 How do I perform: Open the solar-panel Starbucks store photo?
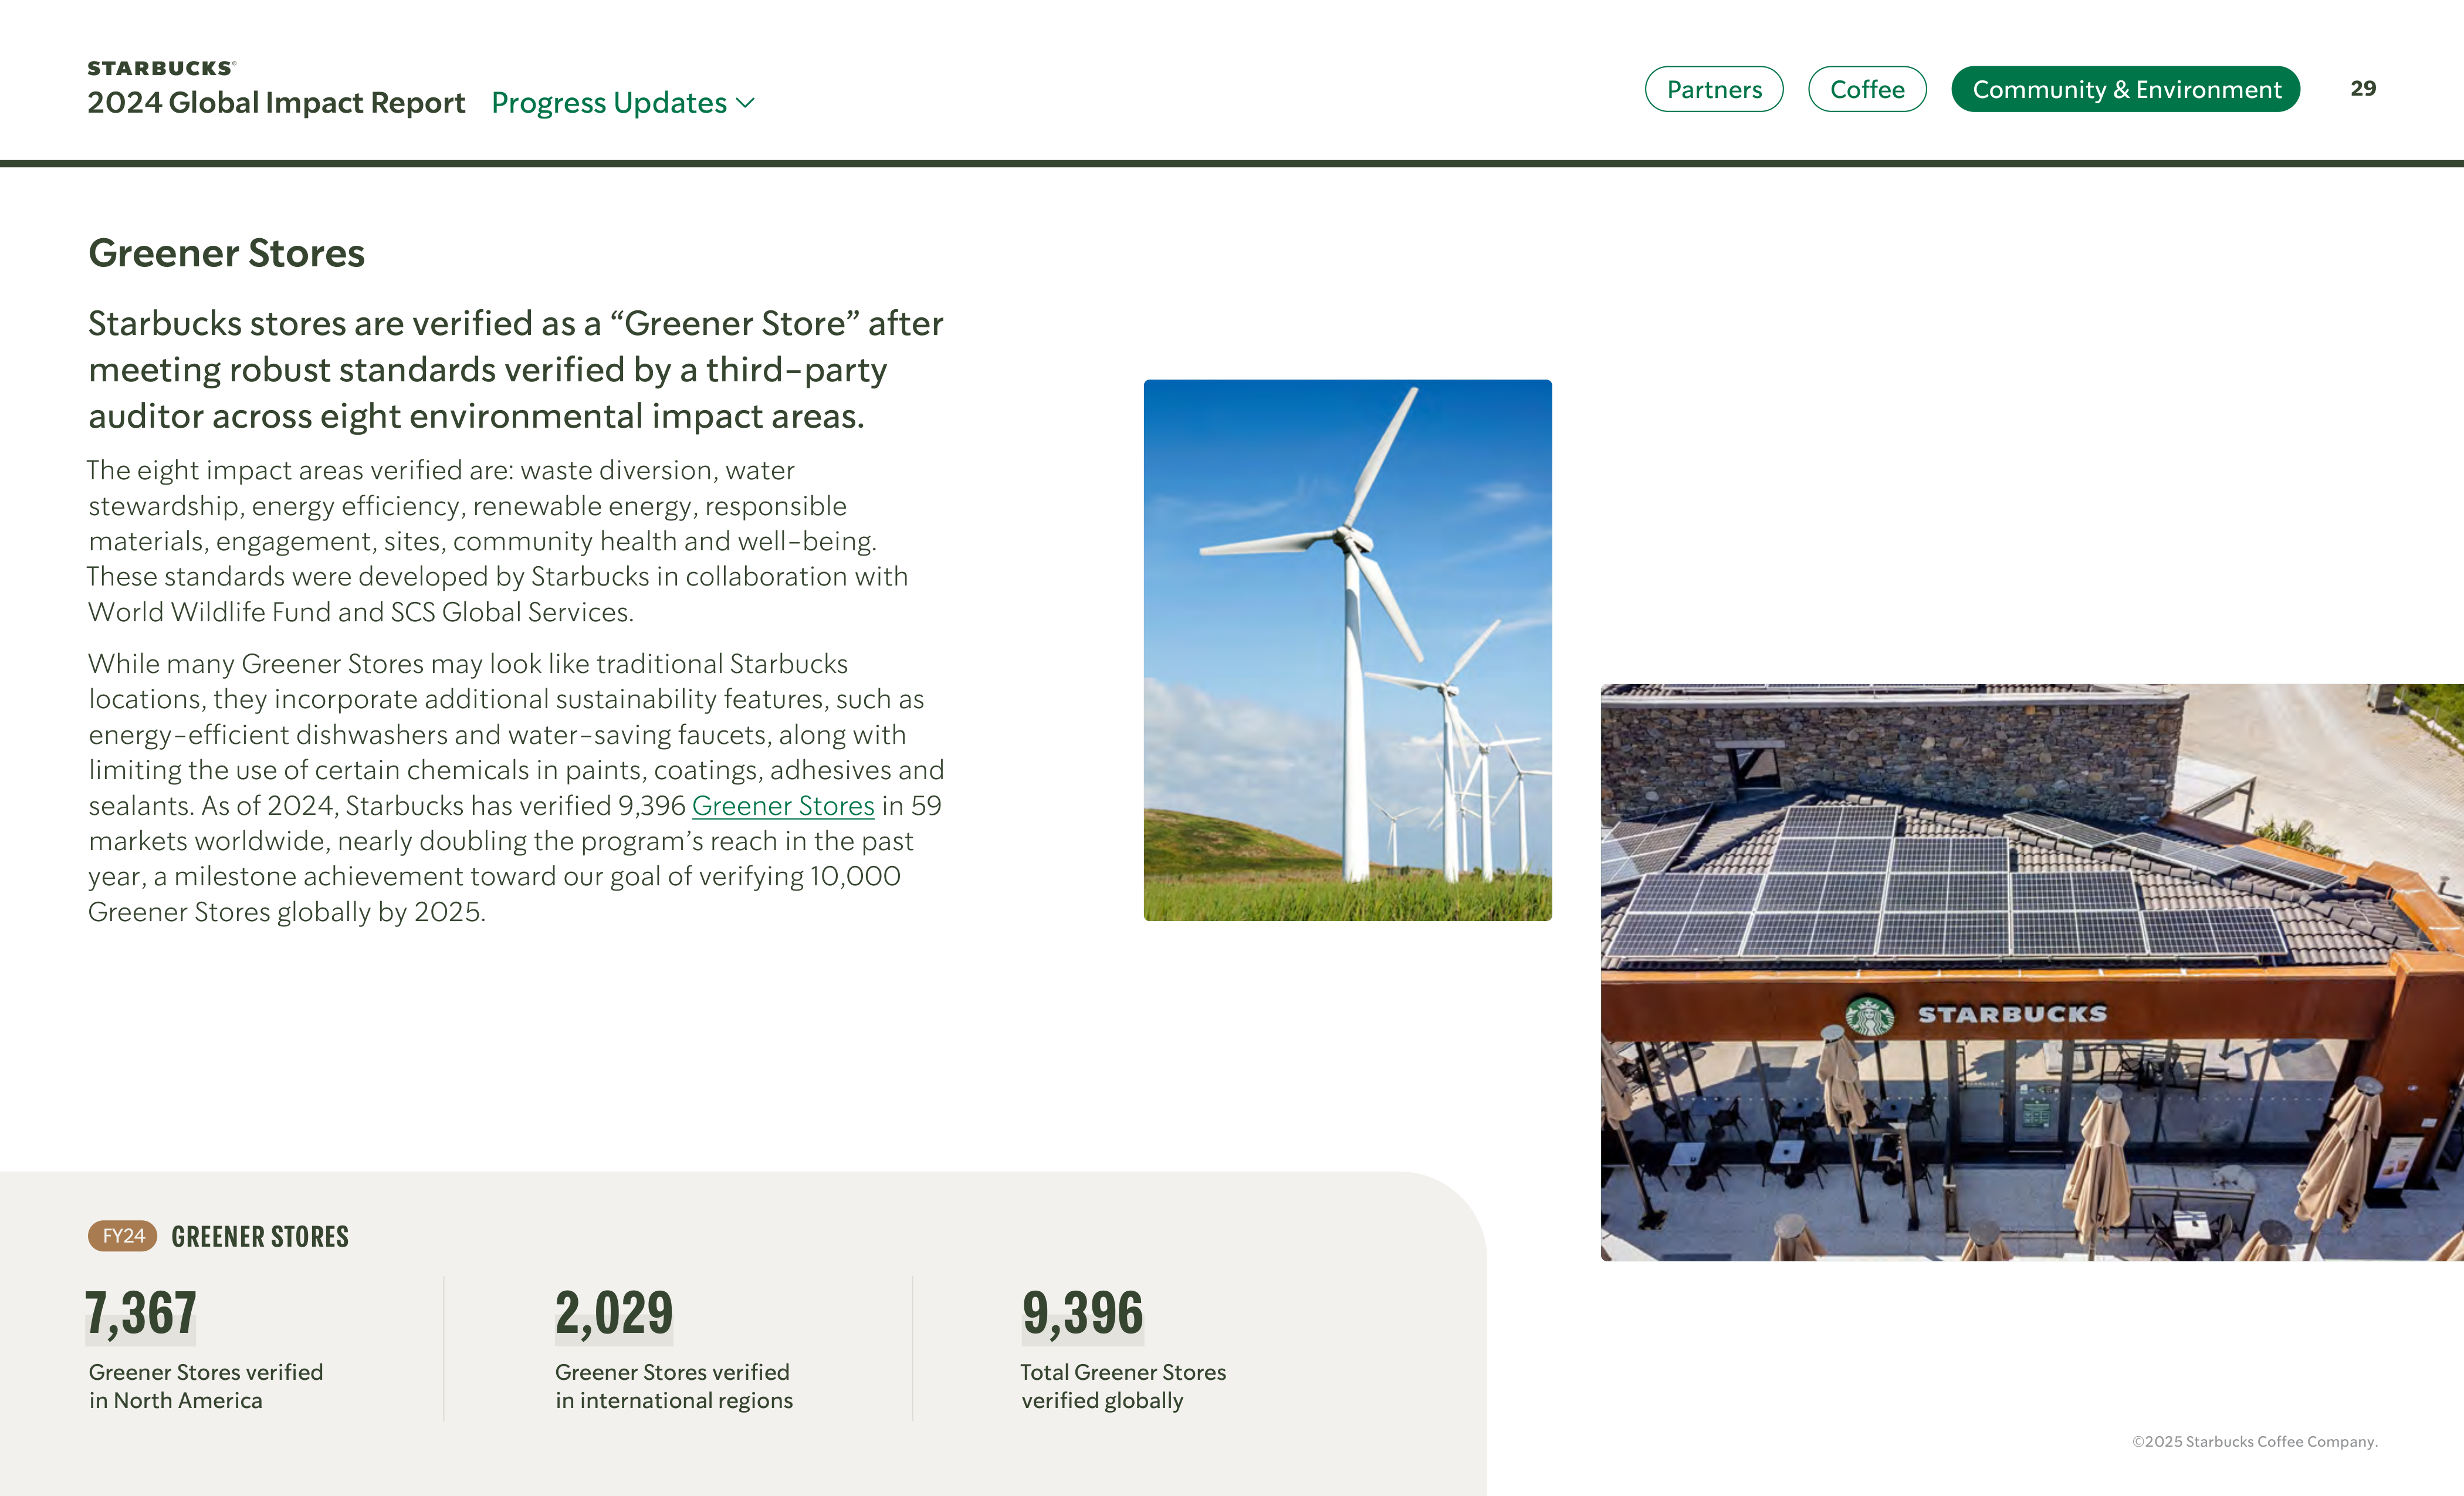(2031, 972)
